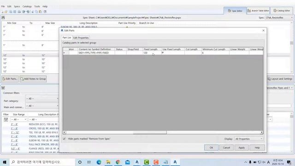295x166 pixels.
Task: Click the right arrow of the grid scrollbar
Action: click(261, 132)
